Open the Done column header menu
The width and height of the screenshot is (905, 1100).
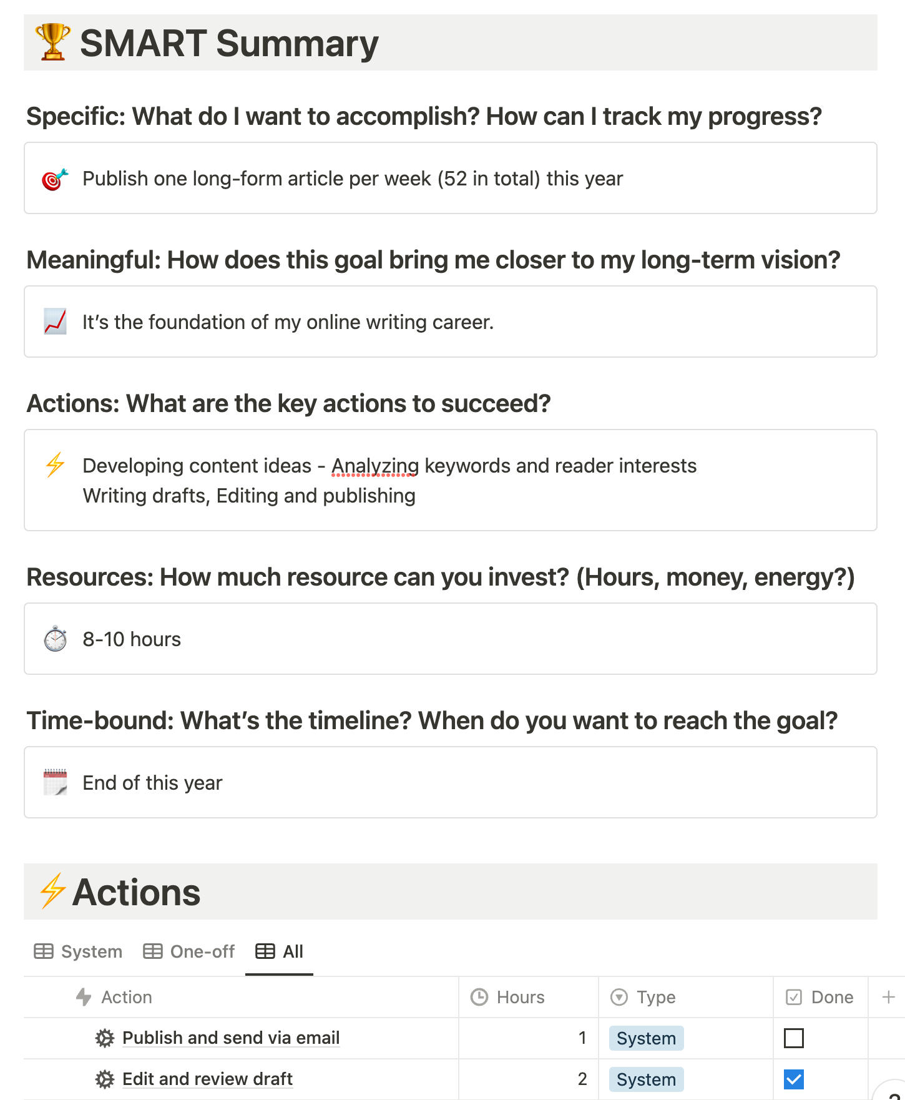point(831,998)
